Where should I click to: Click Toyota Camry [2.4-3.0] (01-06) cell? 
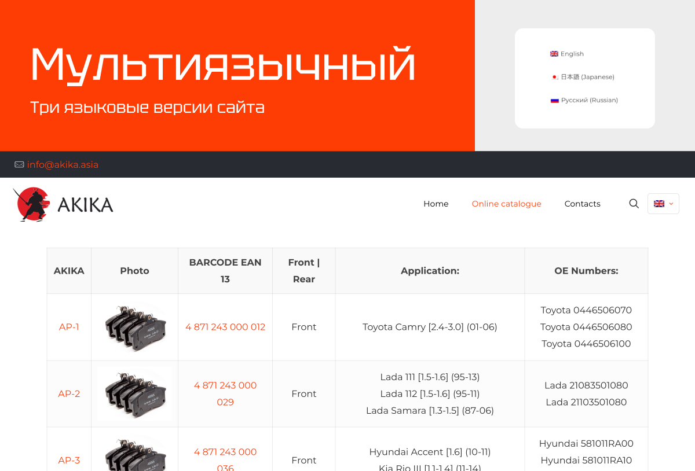pyautogui.click(x=430, y=327)
